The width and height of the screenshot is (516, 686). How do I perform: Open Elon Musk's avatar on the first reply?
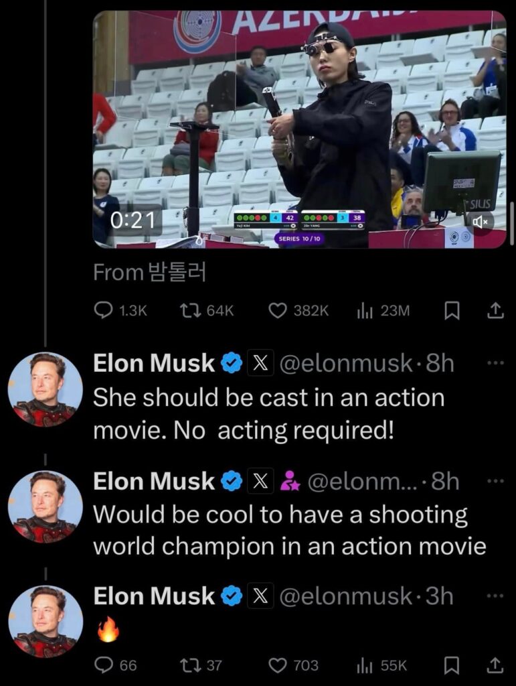click(46, 389)
